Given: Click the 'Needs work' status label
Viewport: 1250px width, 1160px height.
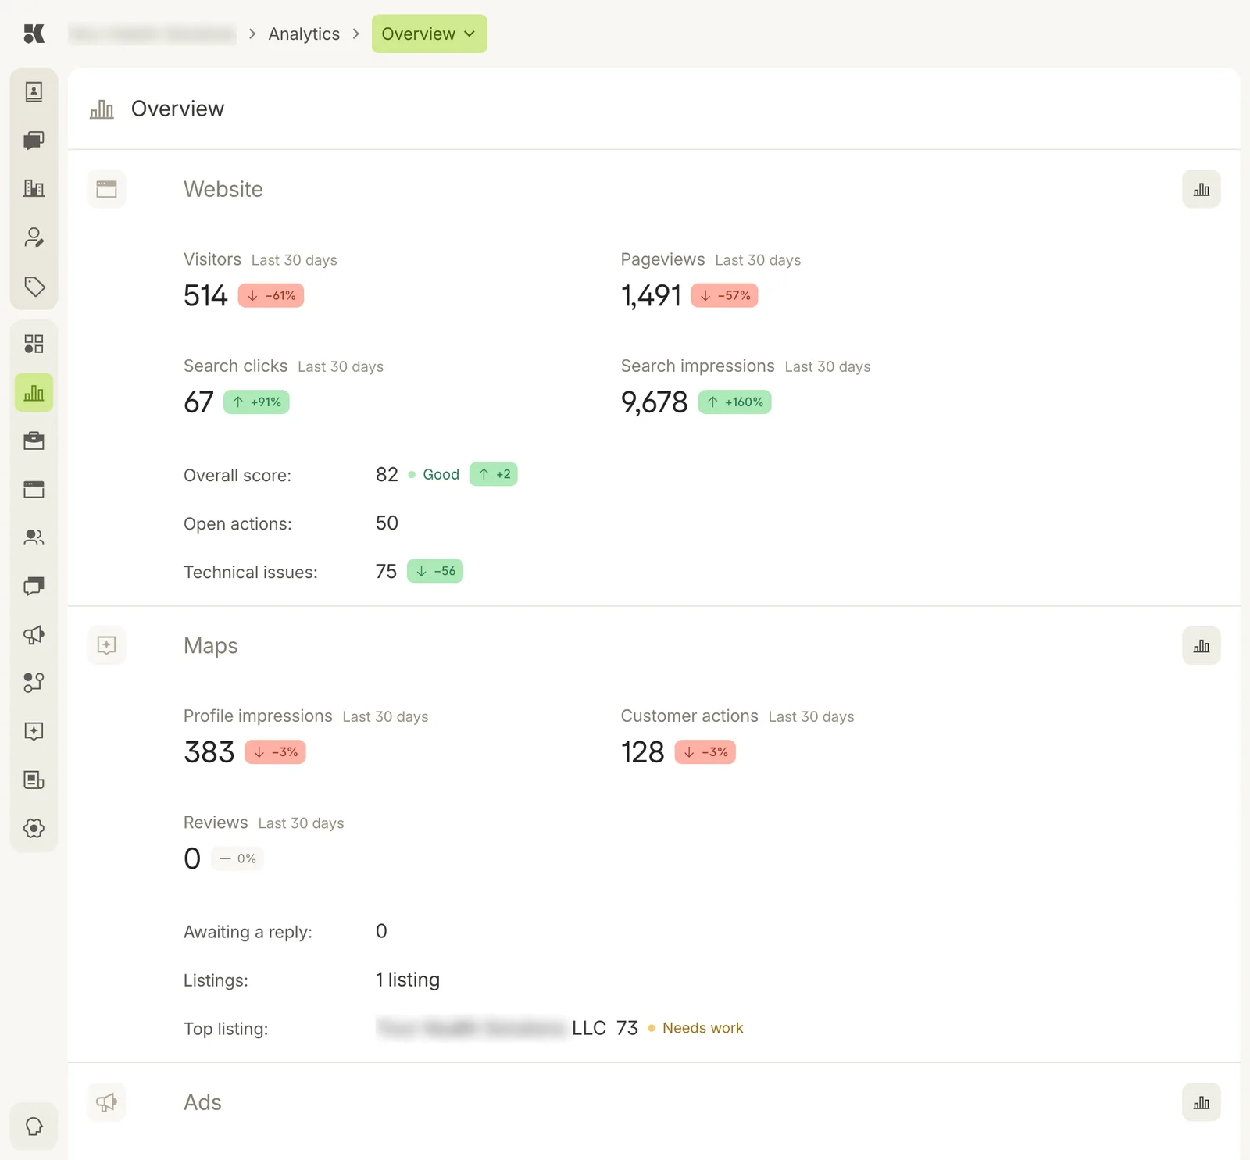Looking at the screenshot, I should 702,1028.
